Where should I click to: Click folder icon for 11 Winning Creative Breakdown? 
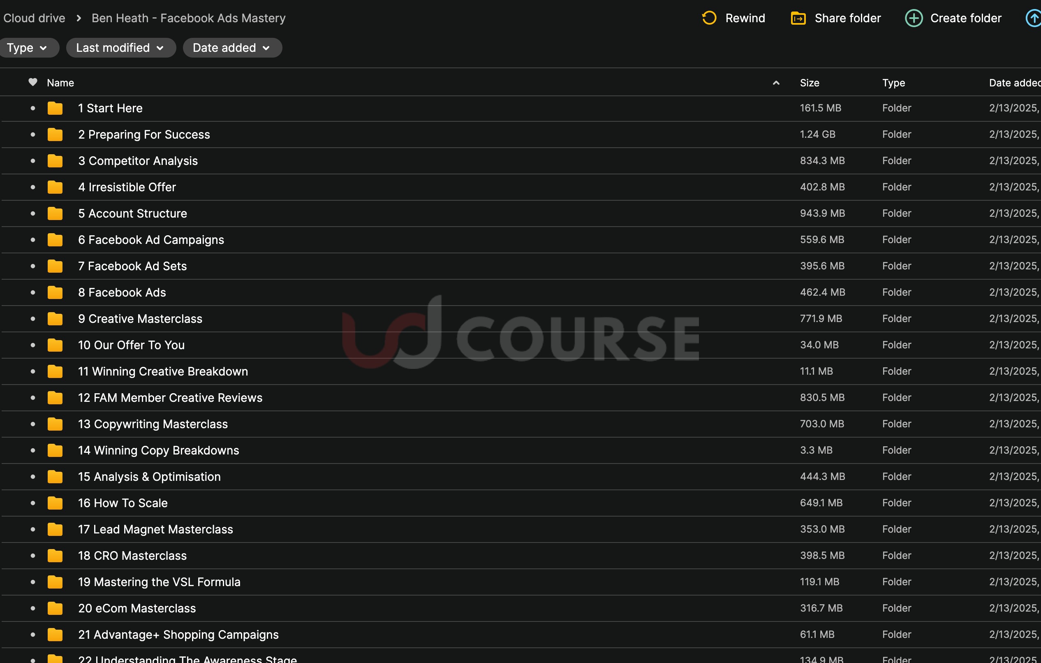55,371
